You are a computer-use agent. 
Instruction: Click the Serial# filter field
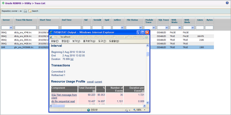click(x=97, y=28)
